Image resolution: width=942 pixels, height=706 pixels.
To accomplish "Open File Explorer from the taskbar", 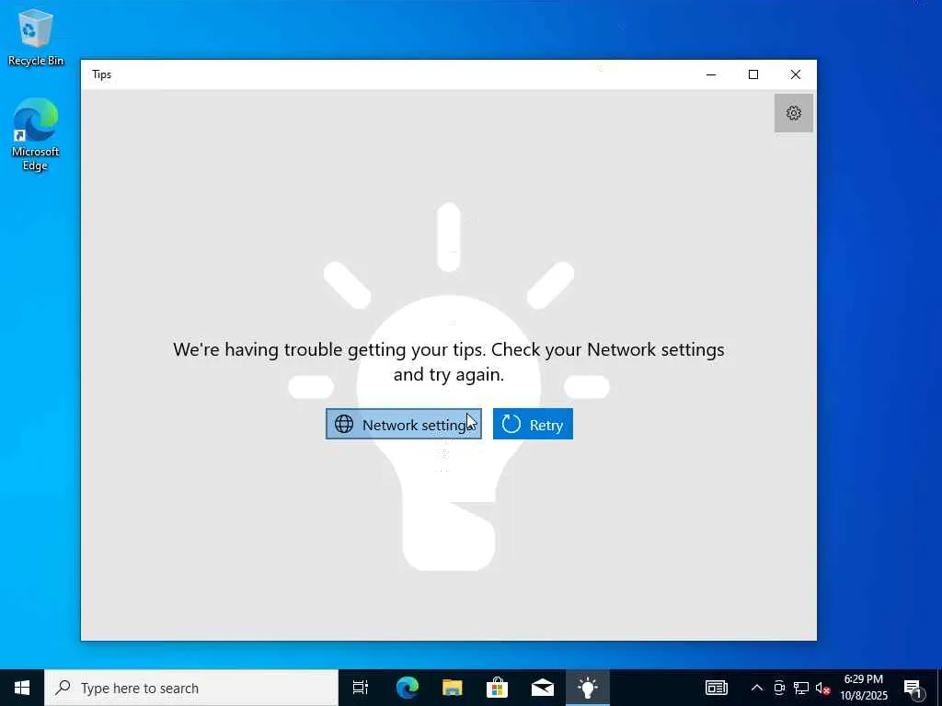I will pos(452,688).
